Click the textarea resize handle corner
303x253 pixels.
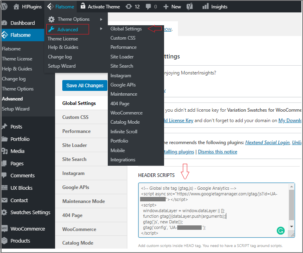click(293, 235)
